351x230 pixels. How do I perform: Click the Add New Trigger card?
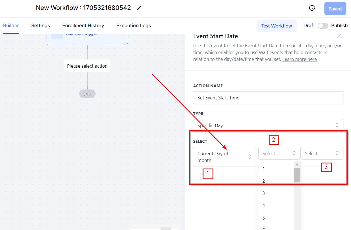click(87, 39)
